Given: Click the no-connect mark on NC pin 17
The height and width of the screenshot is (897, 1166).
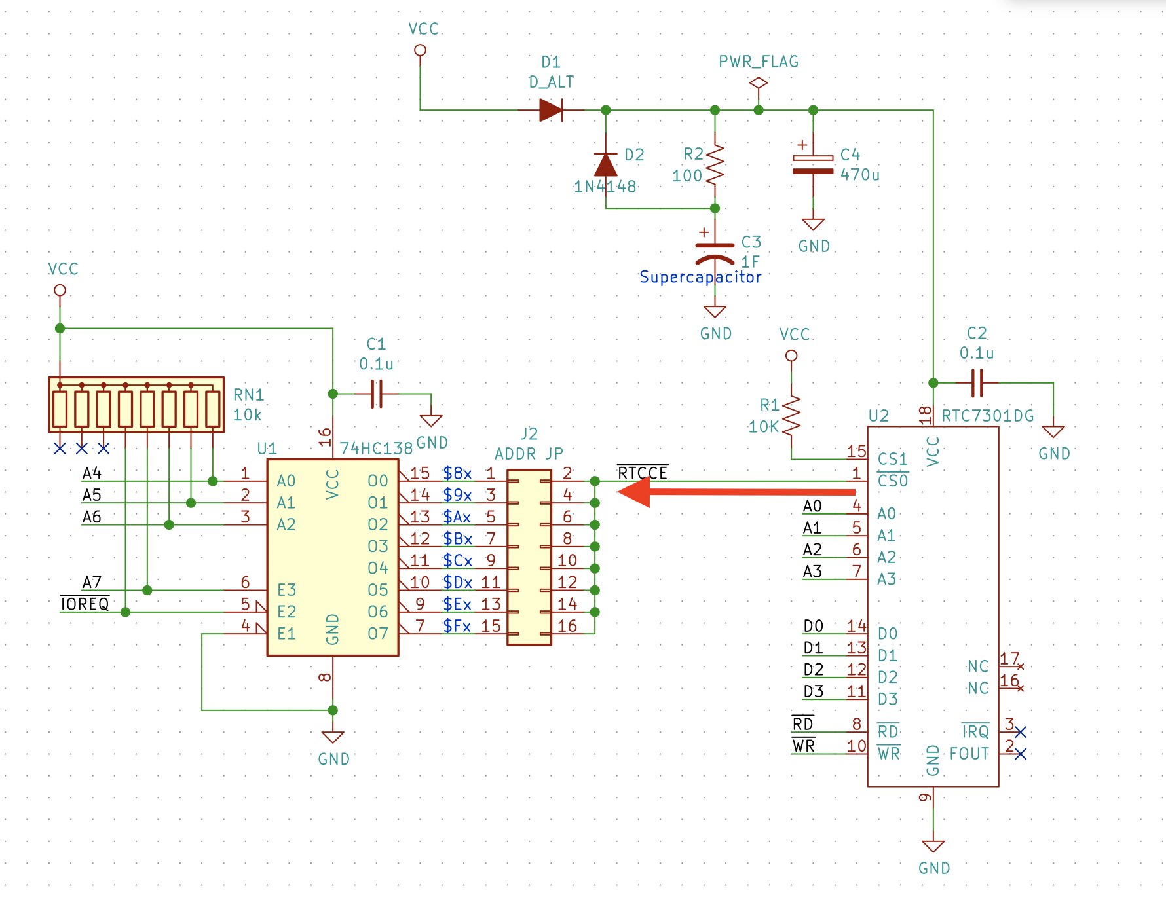Looking at the screenshot, I should click(1021, 667).
